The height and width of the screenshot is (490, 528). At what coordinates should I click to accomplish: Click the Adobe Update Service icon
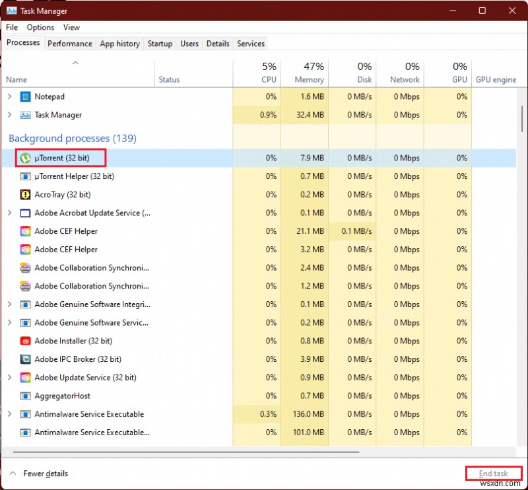(x=25, y=378)
